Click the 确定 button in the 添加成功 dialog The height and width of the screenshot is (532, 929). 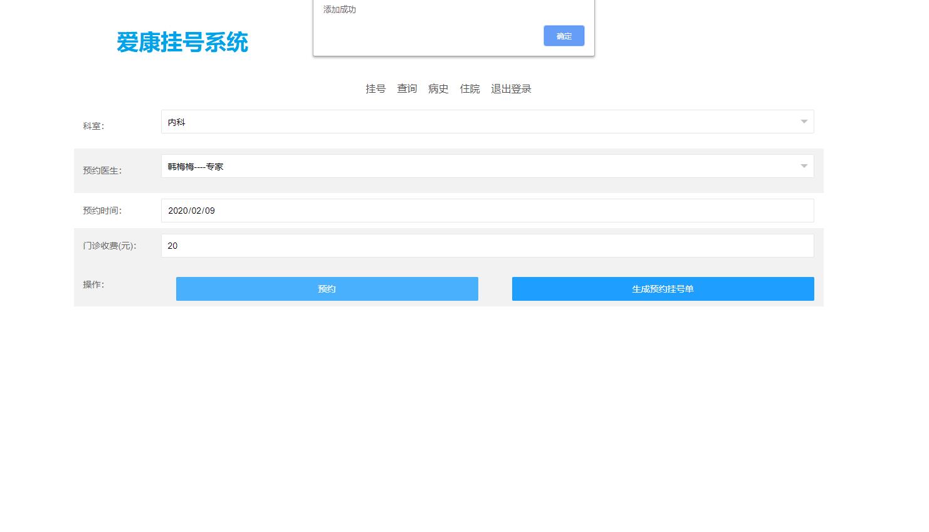point(563,36)
